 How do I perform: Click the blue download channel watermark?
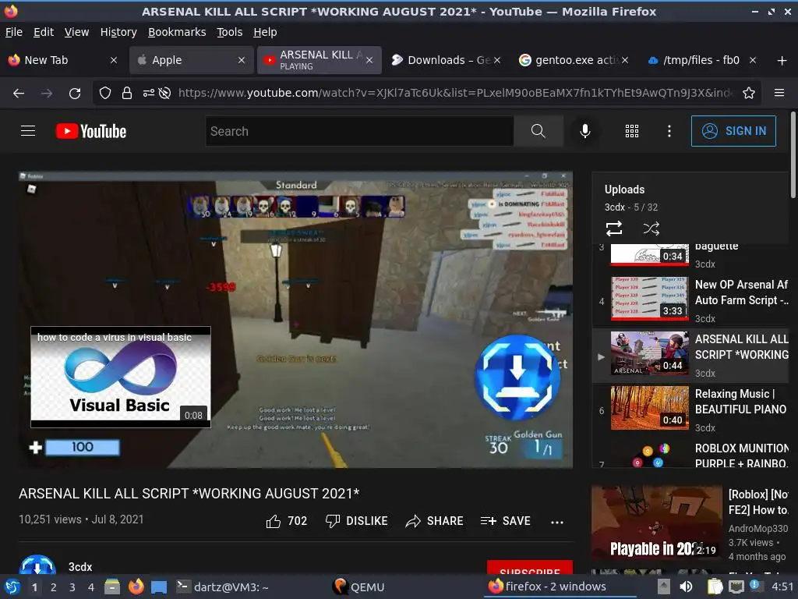517,377
